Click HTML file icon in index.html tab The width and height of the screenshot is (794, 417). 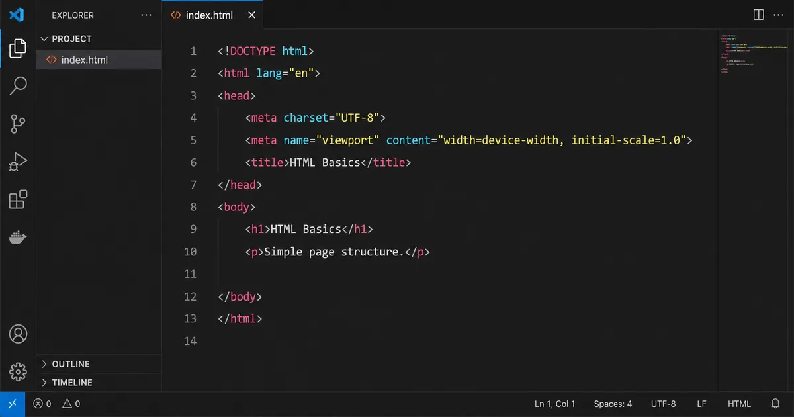coord(175,15)
